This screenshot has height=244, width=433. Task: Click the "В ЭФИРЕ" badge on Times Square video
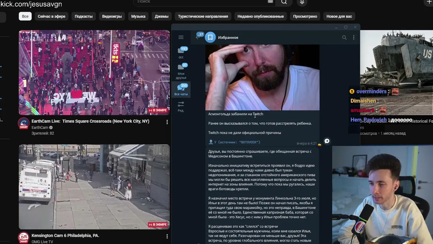click(x=158, y=110)
